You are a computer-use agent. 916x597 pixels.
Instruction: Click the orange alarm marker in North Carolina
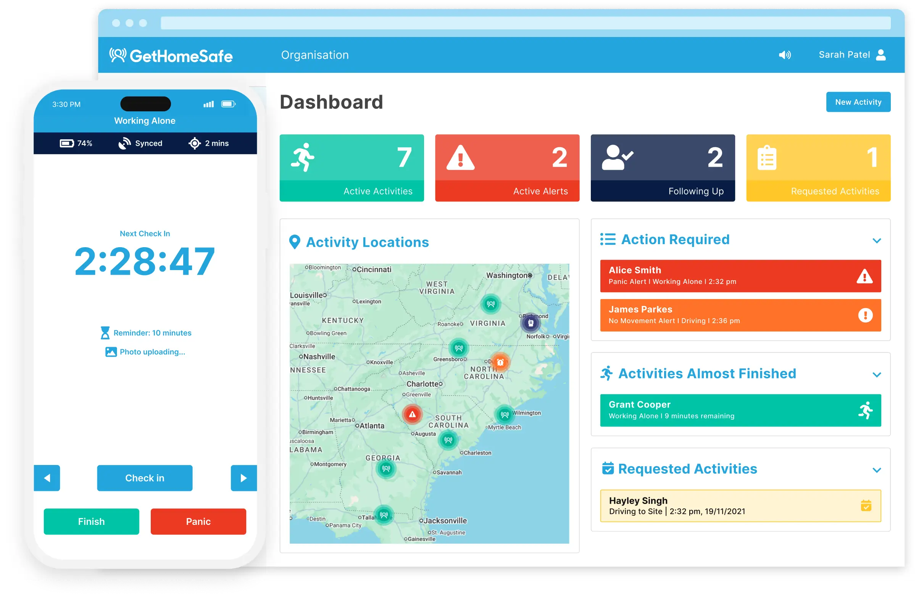(x=500, y=362)
